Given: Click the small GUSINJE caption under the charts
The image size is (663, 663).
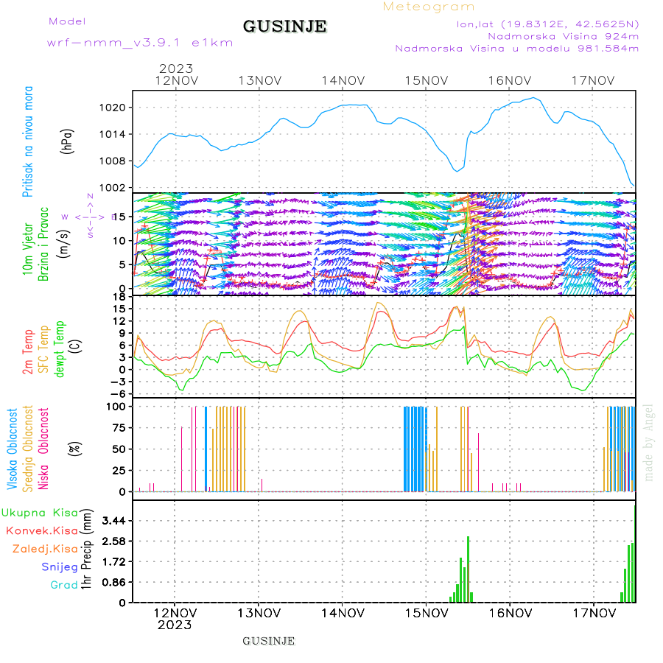Looking at the screenshot, I should pyautogui.click(x=268, y=641).
